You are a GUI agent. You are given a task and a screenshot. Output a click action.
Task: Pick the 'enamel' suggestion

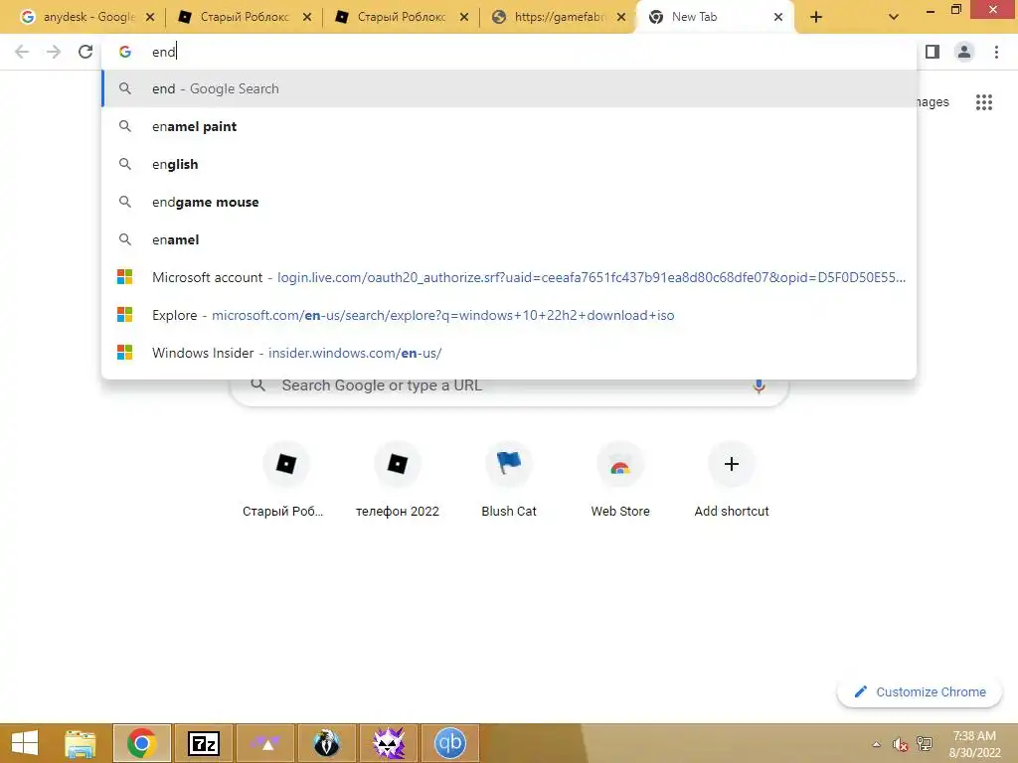[509, 239]
